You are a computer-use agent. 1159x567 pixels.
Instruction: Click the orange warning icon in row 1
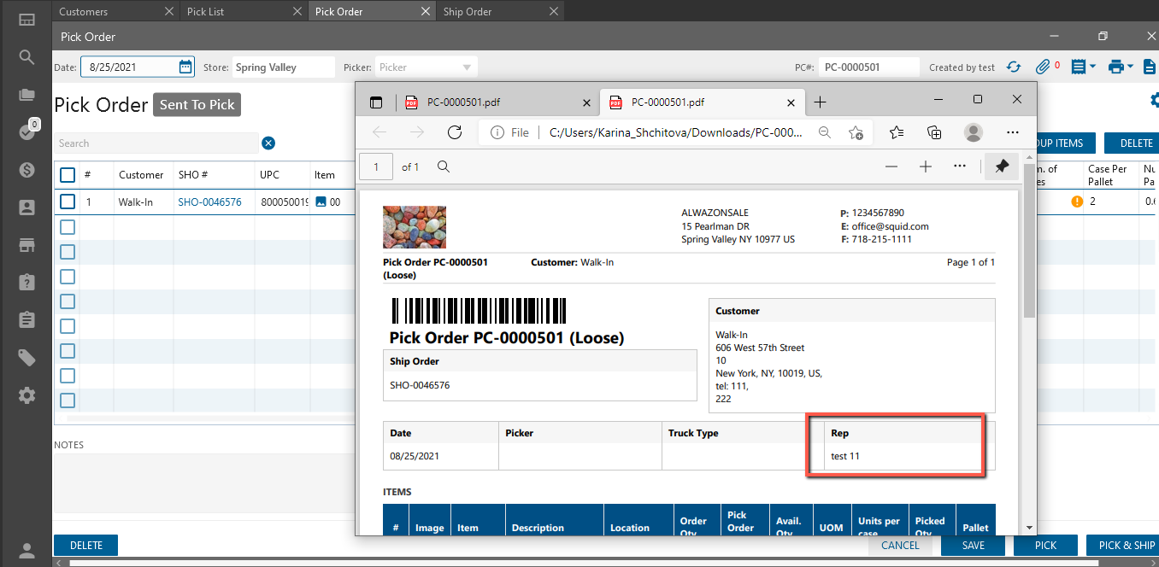pyautogui.click(x=1077, y=202)
